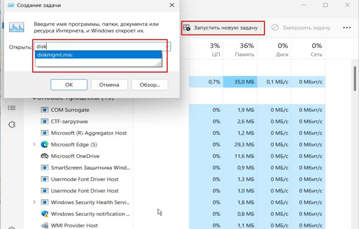Click the WMI Provider Host icon
The image size is (359, 229).
click(45, 225)
